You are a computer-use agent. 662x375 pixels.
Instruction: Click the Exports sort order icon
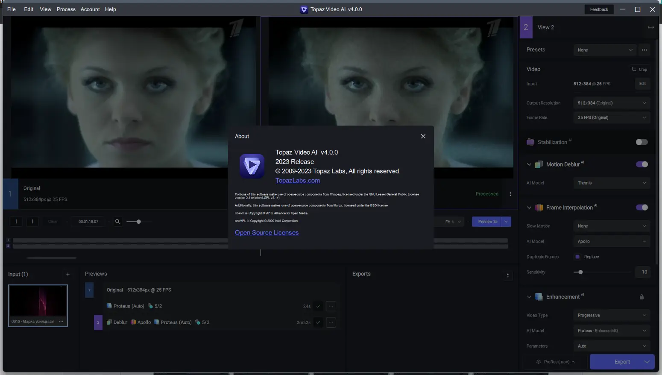[508, 275]
